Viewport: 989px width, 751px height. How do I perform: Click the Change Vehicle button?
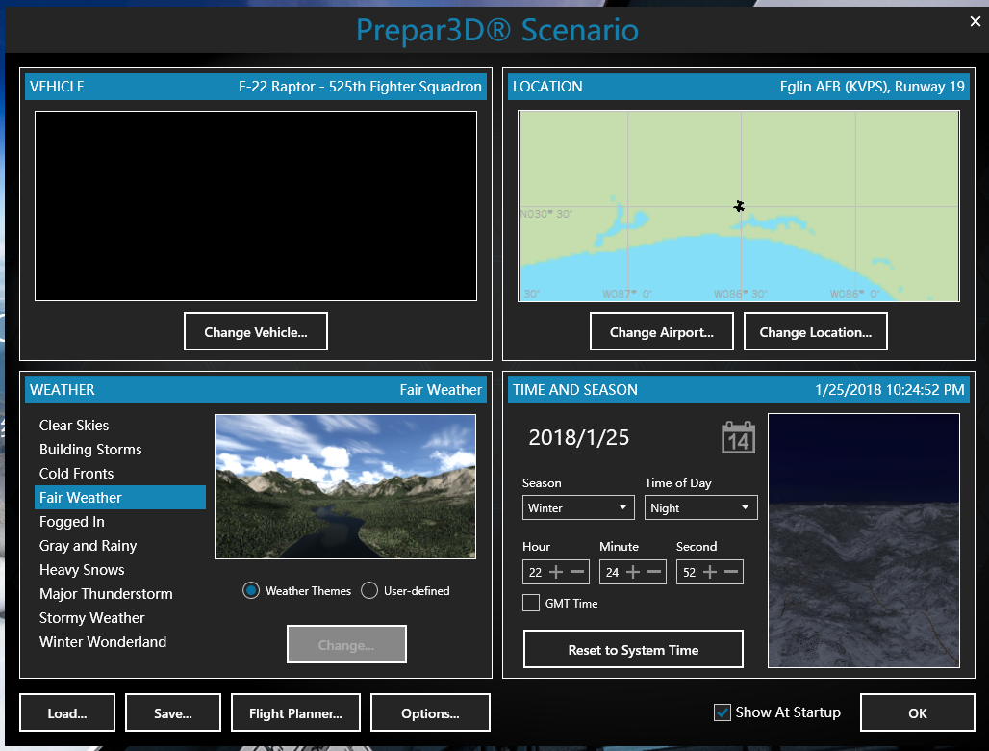256,332
